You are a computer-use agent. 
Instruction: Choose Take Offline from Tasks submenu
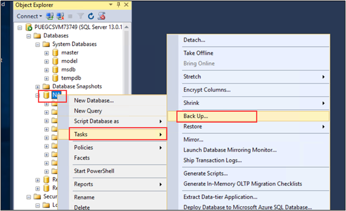pyautogui.click(x=249, y=53)
